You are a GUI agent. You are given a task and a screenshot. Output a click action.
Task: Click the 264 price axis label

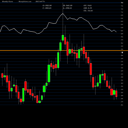point(122,105)
